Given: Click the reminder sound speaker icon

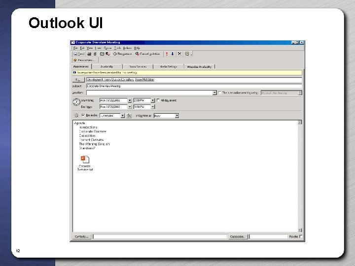Looking at the screenshot, I should click(x=129, y=116).
